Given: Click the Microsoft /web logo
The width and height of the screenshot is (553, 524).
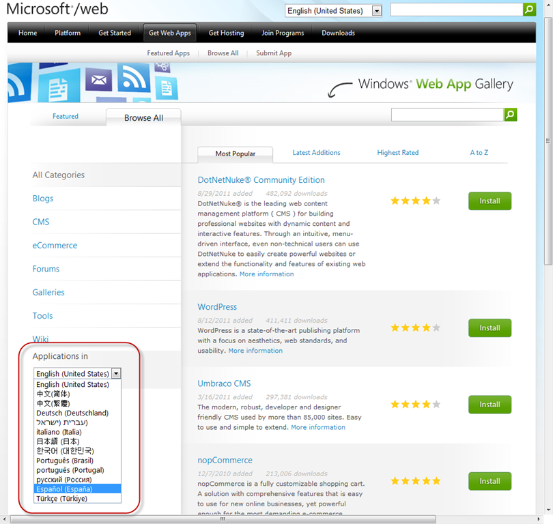Looking at the screenshot, I should click(x=57, y=9).
